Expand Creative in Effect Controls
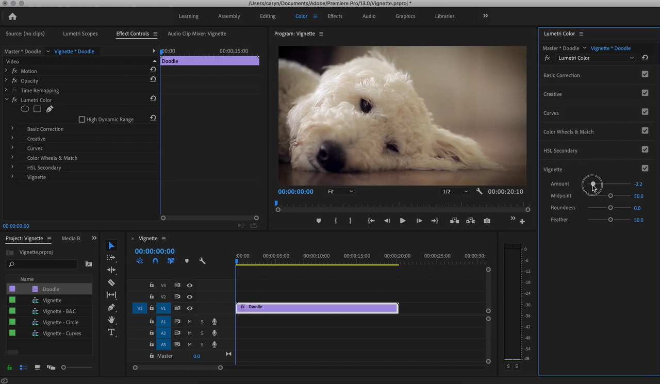Image resolution: width=660 pixels, height=384 pixels. pyautogui.click(x=12, y=138)
